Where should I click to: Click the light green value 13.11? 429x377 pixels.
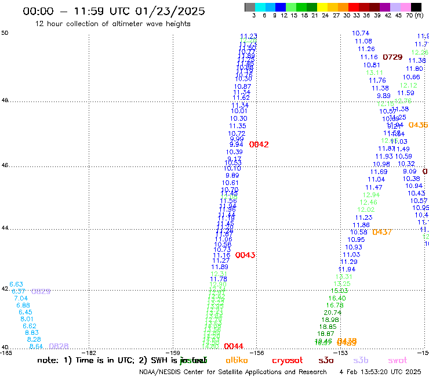coord(375,73)
